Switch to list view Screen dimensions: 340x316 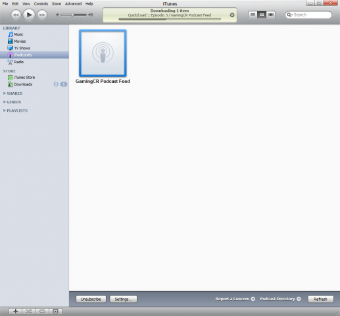[253, 14]
